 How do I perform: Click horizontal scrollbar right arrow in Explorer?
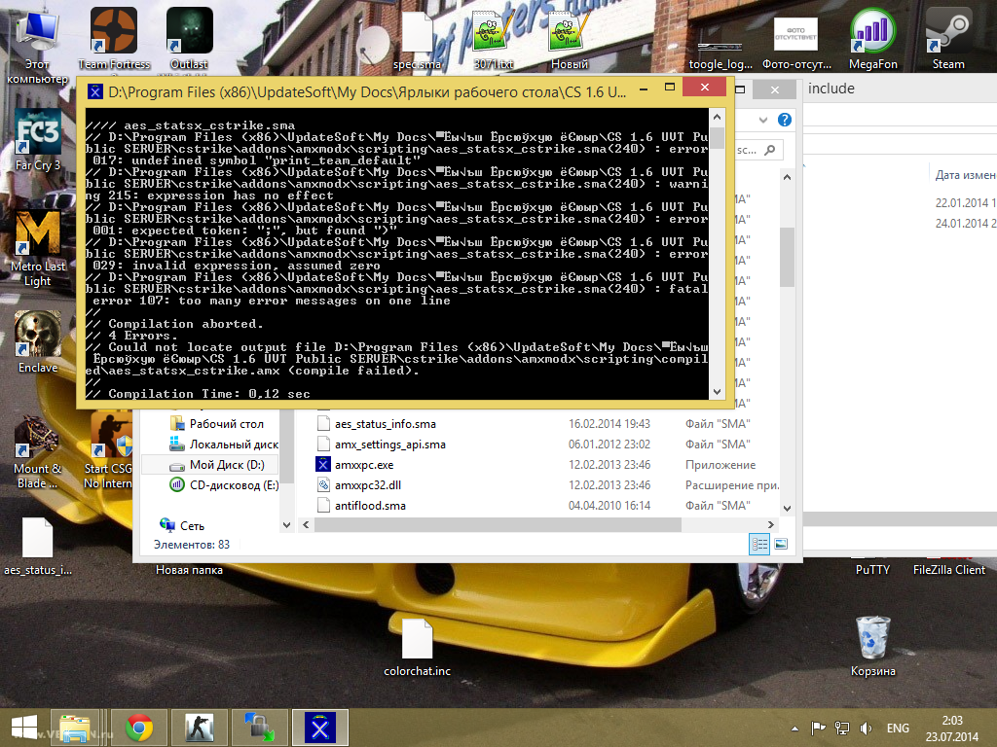tap(771, 524)
